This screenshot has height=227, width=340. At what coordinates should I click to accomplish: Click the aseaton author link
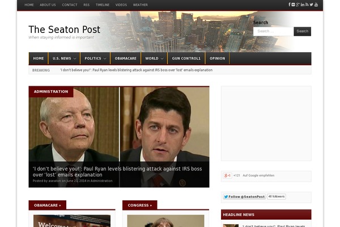[54, 180]
